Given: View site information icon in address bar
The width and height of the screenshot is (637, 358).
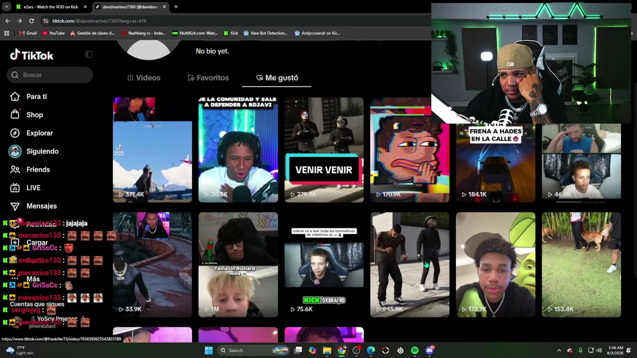Looking at the screenshot, I should (46, 21).
